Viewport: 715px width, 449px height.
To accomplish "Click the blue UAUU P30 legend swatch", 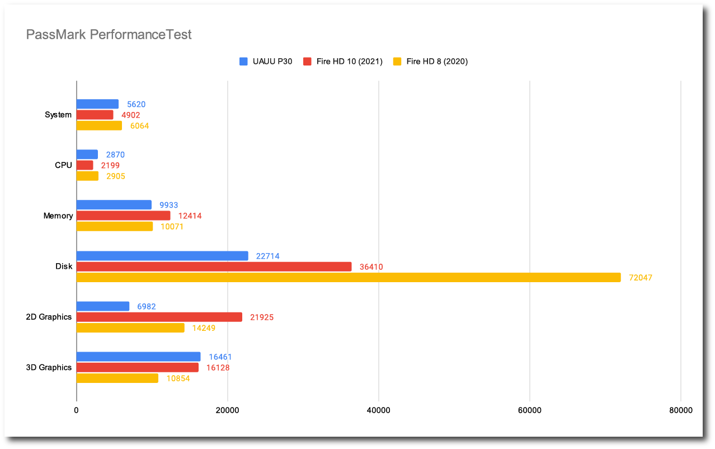I will (x=243, y=62).
